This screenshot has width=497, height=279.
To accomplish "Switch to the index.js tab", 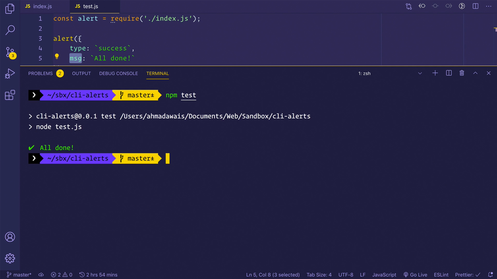I will point(45,6).
